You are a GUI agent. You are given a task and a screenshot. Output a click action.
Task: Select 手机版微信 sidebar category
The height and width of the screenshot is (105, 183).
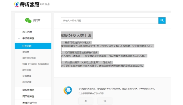(28, 38)
